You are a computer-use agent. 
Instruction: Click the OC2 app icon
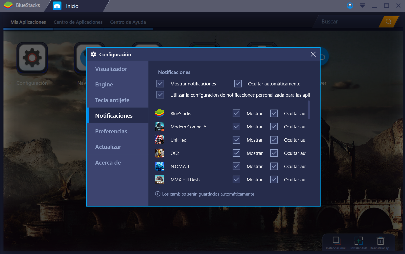160,153
